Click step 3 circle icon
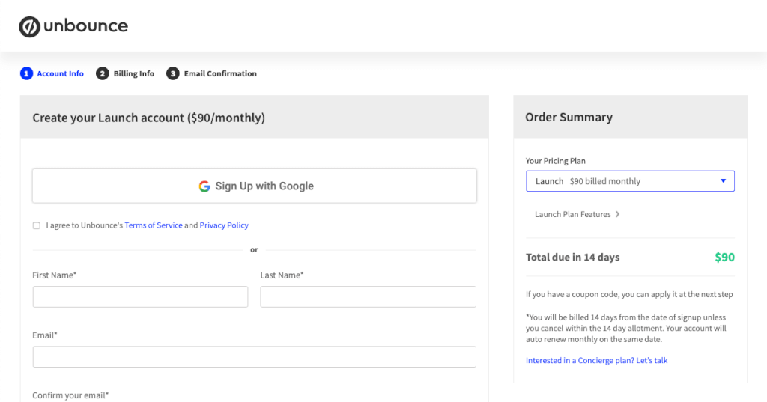The width and height of the screenshot is (767, 402). [173, 73]
